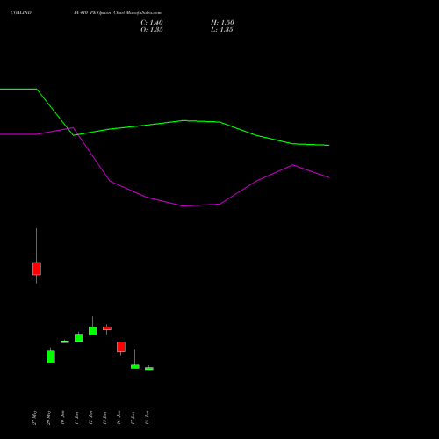Click the 18 Jun date label
The height and width of the screenshot is (439, 439).
147,418
